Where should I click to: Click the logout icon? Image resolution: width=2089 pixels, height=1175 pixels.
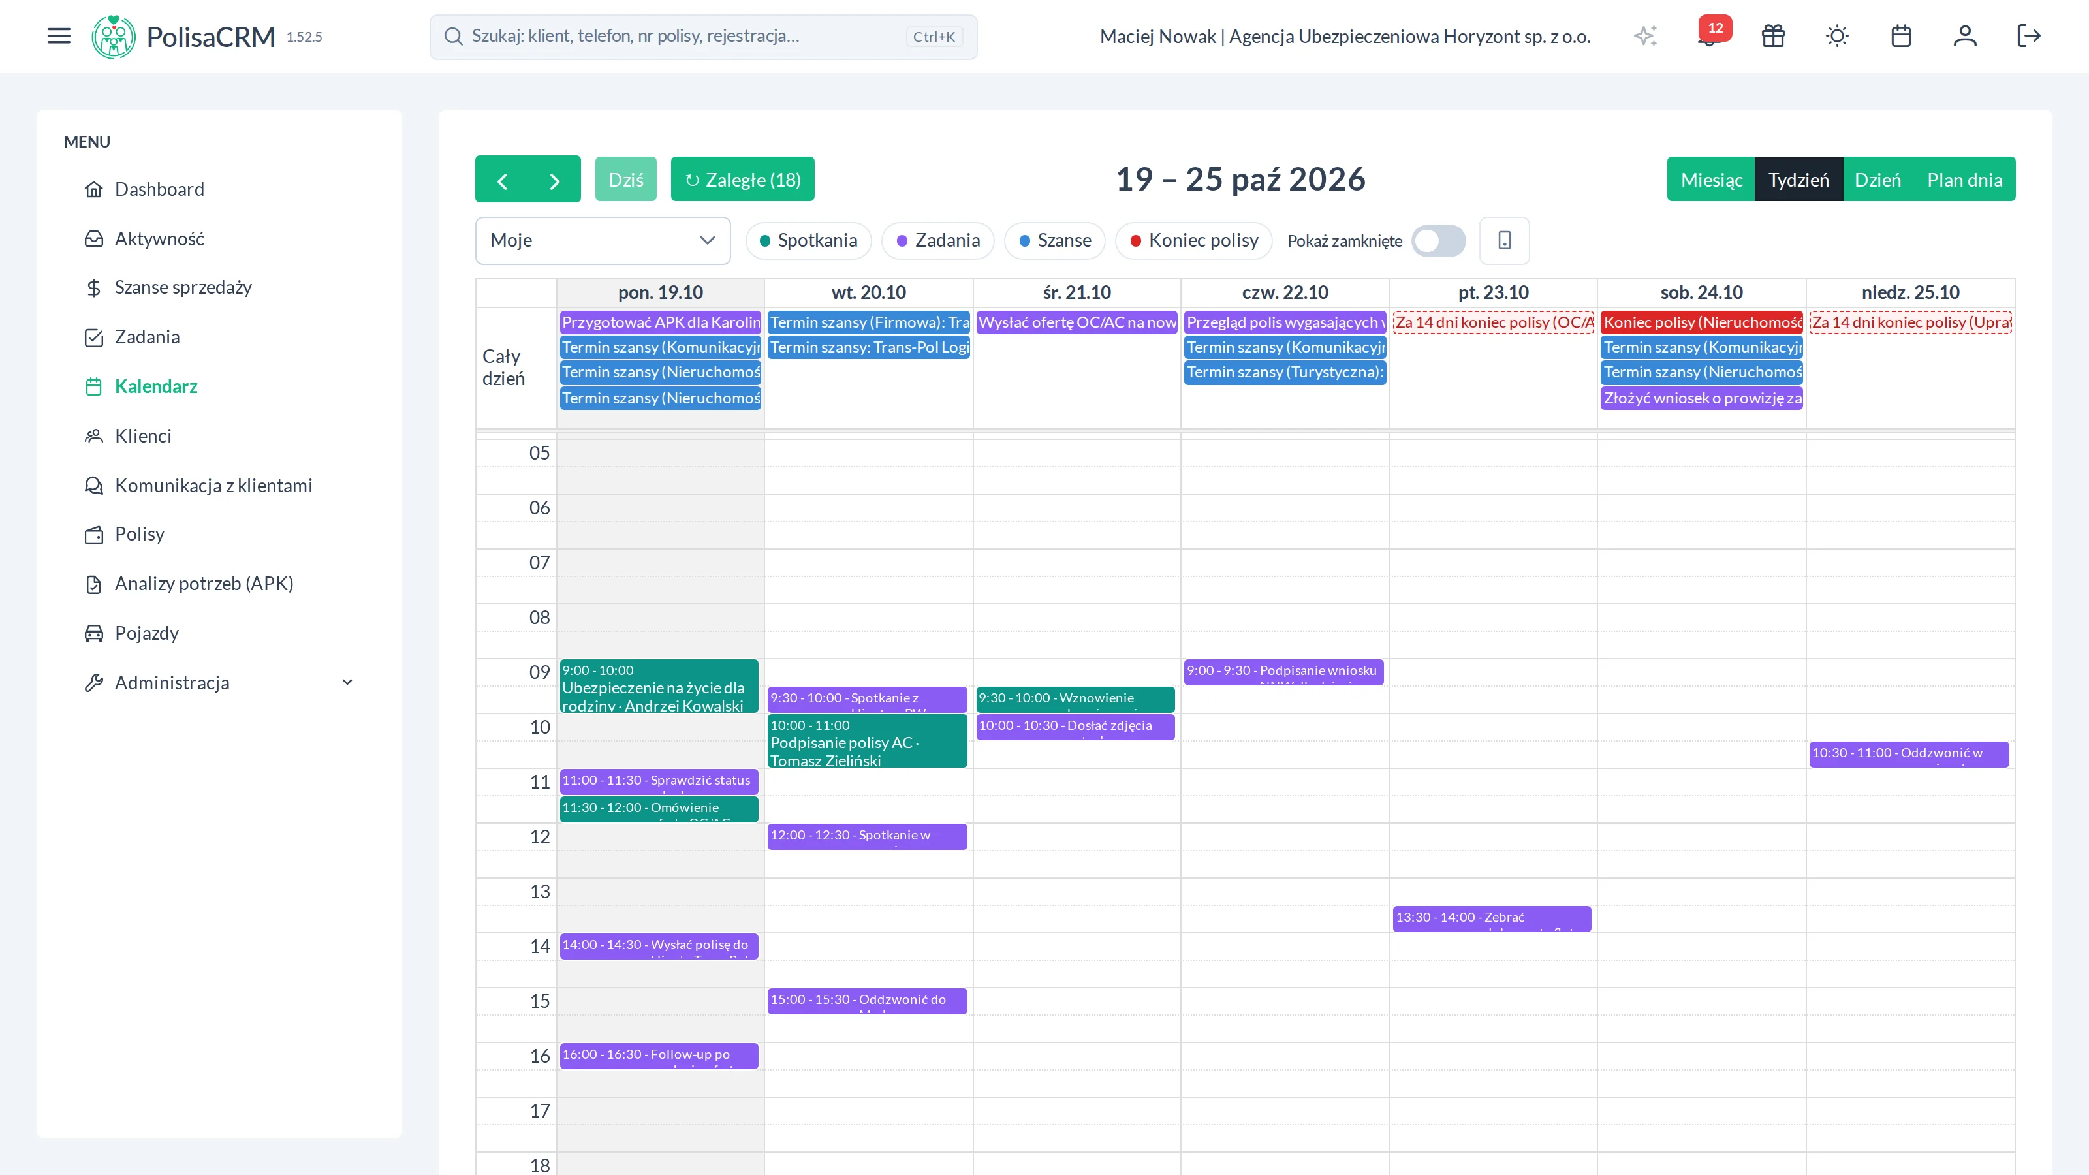click(2029, 36)
